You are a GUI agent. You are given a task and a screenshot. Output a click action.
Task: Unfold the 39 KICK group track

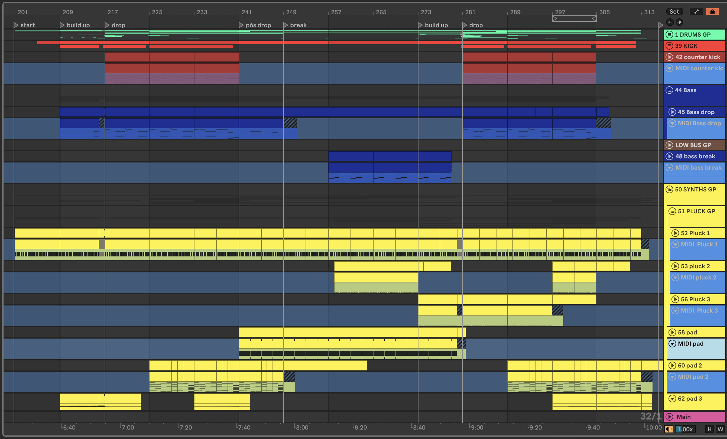click(x=669, y=46)
